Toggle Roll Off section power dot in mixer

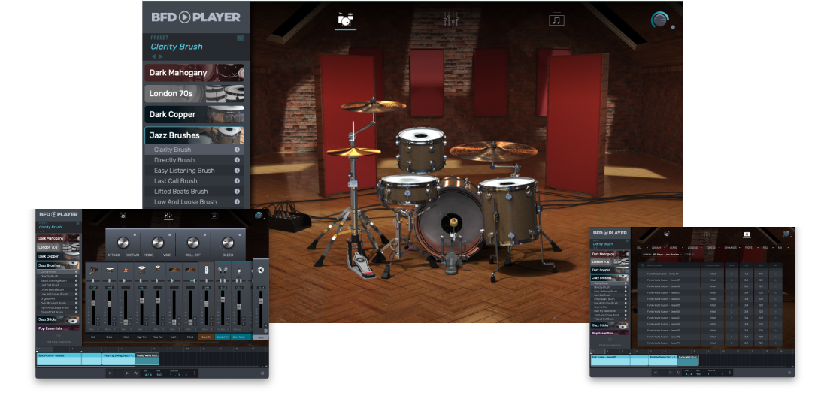click(x=204, y=234)
